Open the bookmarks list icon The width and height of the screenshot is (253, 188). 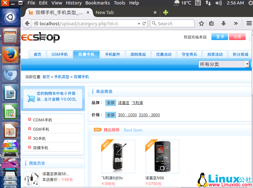tap(211, 24)
